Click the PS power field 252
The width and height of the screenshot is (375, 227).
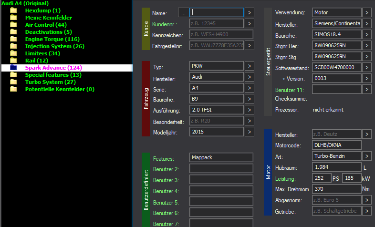click(x=322, y=178)
